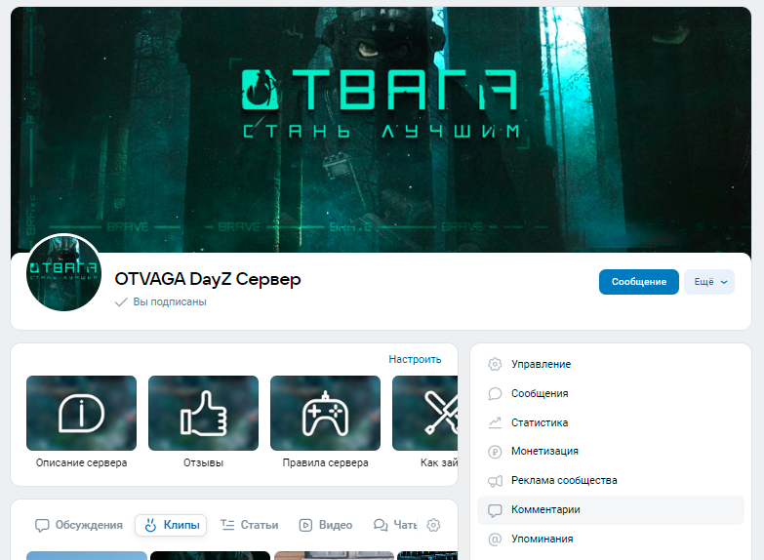Open Монетизация in the sidebar menu
Viewport: 764px width, 560px height.
pos(611,452)
